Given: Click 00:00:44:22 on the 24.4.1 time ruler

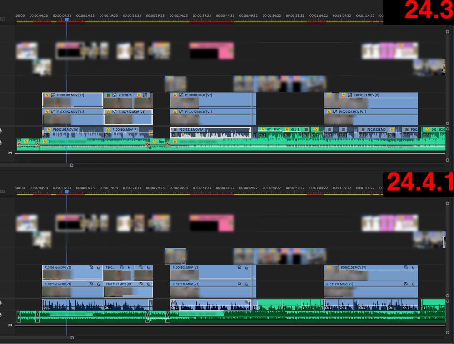Looking at the screenshot, I should click(x=225, y=188).
